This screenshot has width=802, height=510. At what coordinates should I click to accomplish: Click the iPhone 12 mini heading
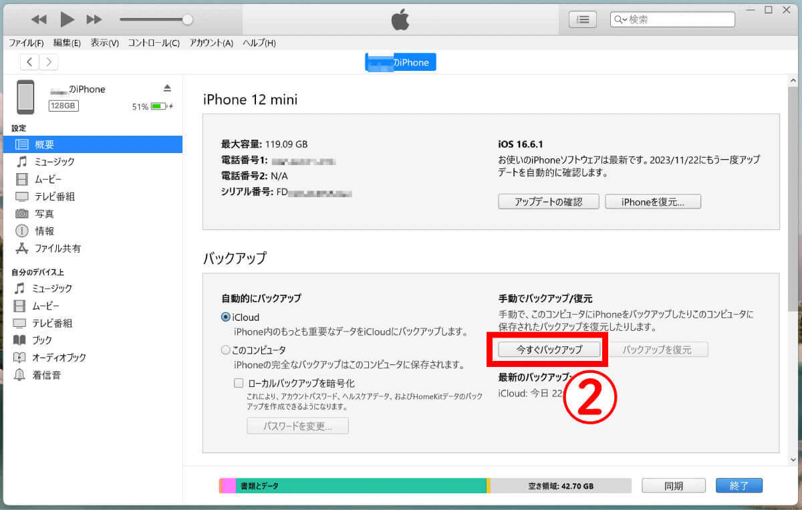tap(250, 100)
